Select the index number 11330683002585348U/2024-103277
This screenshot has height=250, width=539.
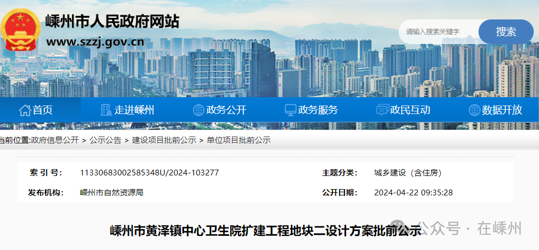(x=149, y=172)
